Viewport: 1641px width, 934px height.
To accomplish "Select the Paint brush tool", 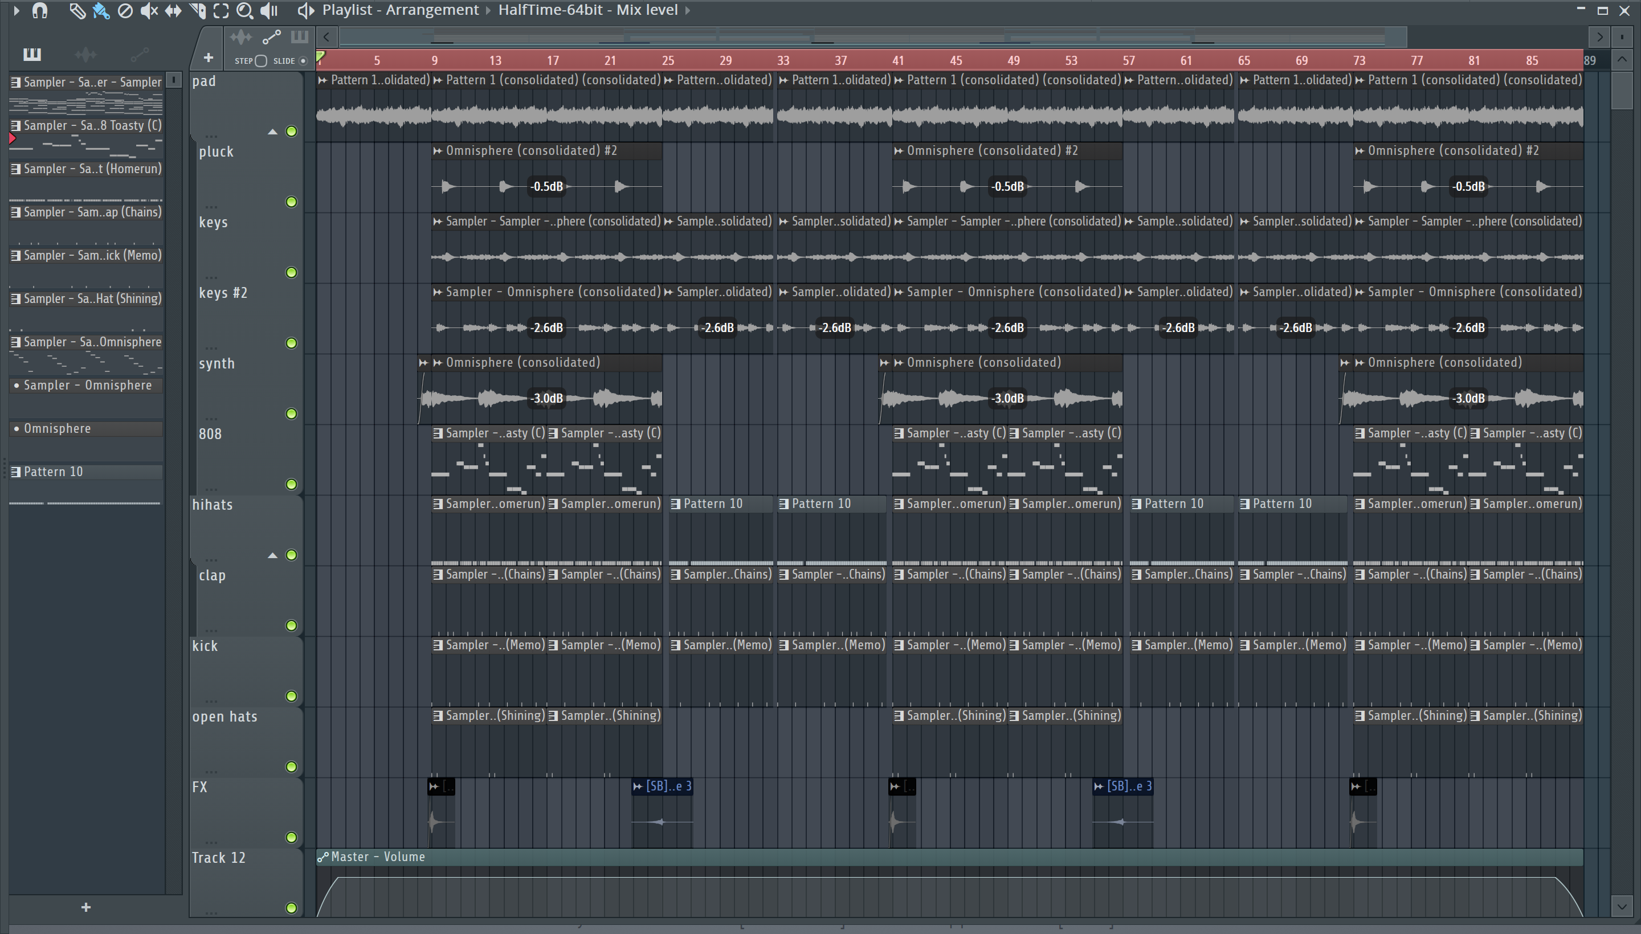I will [x=101, y=10].
